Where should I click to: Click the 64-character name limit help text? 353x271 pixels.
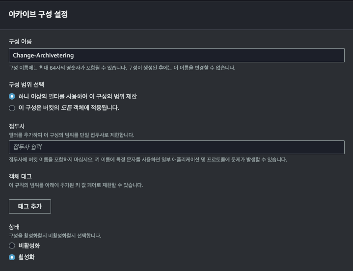tap(122, 68)
